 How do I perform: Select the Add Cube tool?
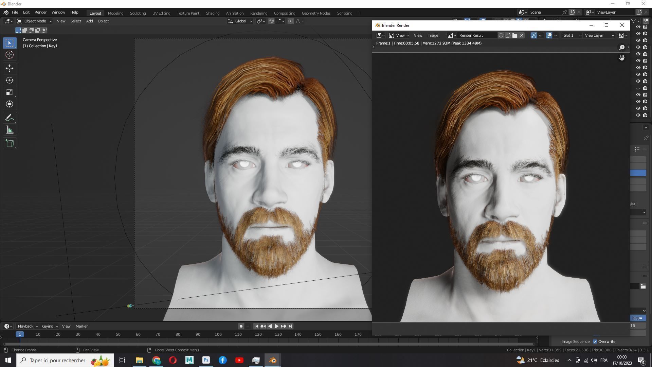10,143
